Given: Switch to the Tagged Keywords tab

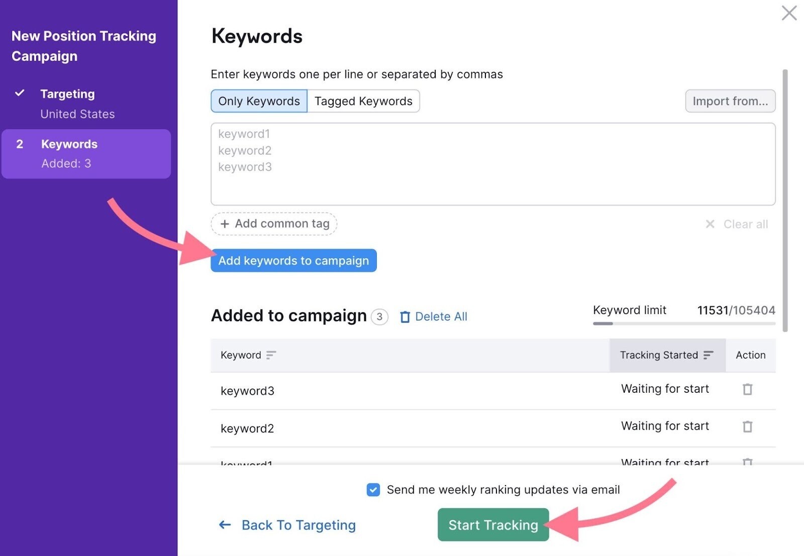Looking at the screenshot, I should (x=363, y=101).
